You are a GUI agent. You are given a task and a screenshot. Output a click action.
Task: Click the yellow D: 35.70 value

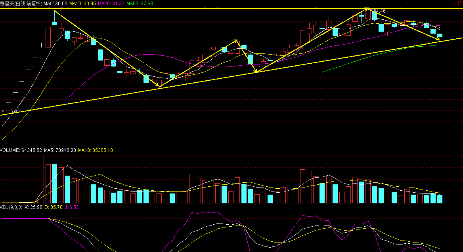54,207
